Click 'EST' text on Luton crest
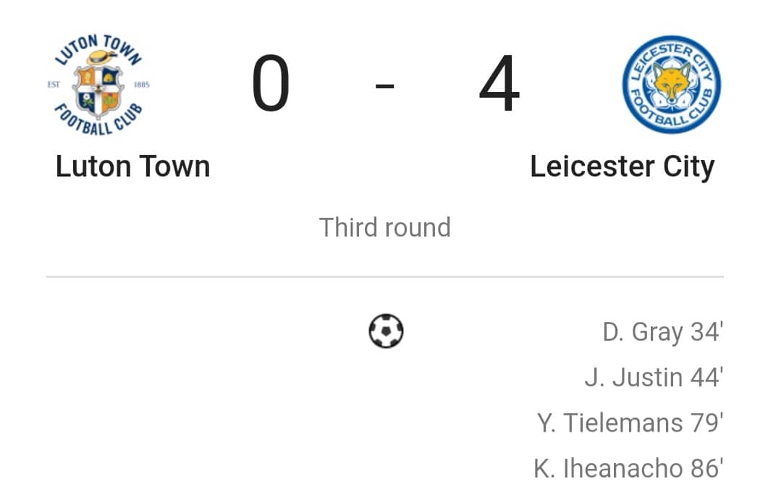Viewport: 776px width, 497px height. point(54,85)
